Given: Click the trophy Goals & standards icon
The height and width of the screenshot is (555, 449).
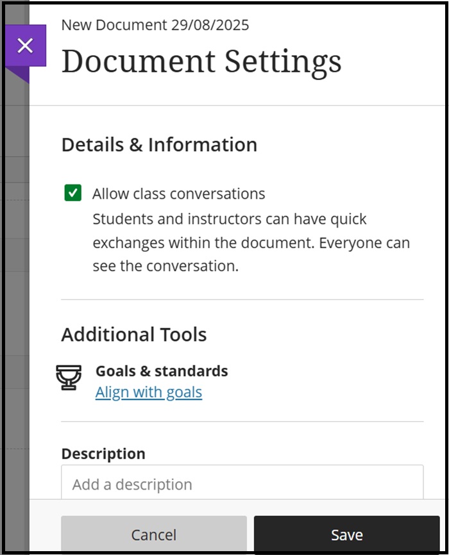Looking at the screenshot, I should [69, 378].
